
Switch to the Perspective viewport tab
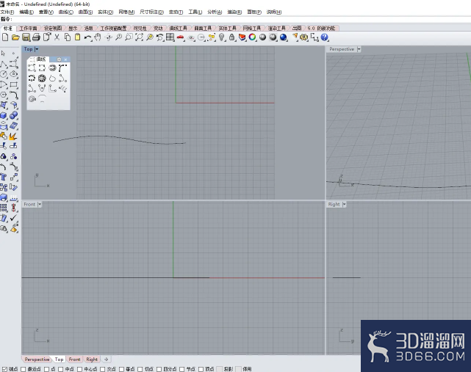tap(37, 359)
